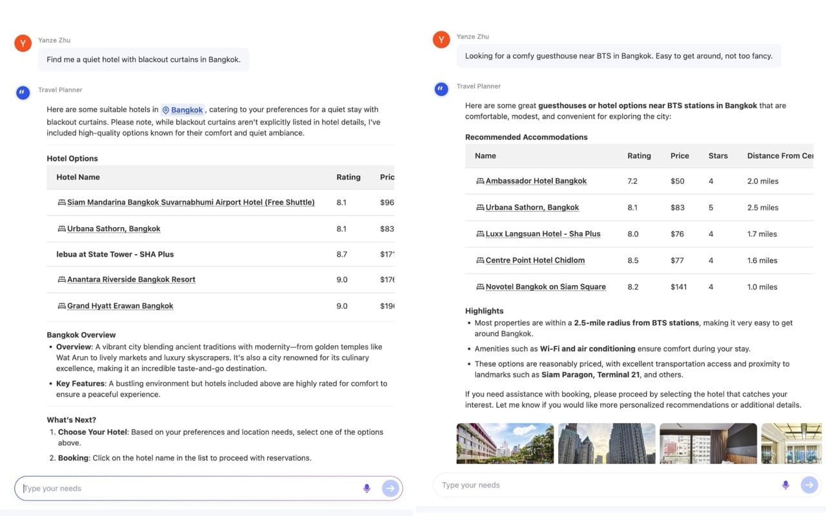826x516 pixels.
Task: Open Siam Mandarina Bangkok Suvarnabhumi Airport Hotel link
Action: 190,203
